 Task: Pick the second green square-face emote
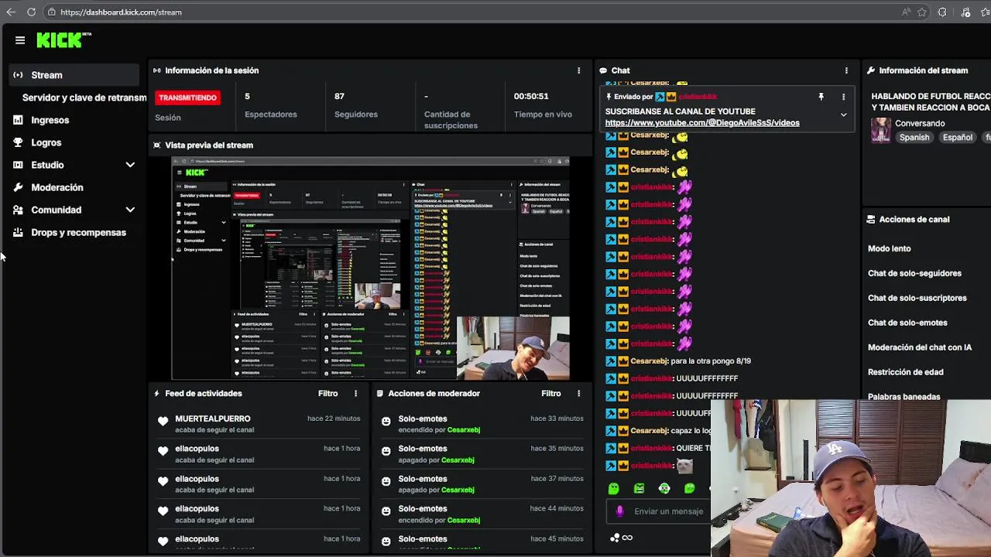tap(639, 489)
